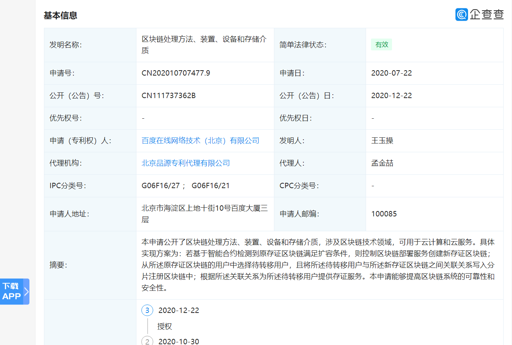Click the 简单法律状态 label
The image size is (512, 345).
coord(303,45)
